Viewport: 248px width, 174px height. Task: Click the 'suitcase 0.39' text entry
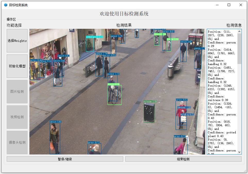click(218, 100)
